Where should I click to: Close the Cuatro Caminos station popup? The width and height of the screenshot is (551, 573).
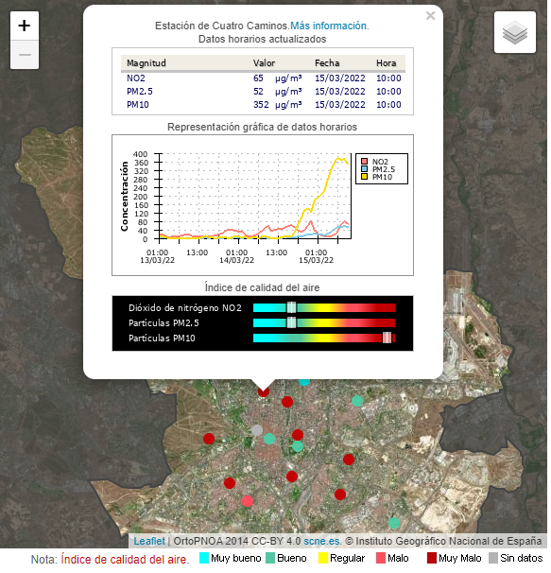pos(430,16)
